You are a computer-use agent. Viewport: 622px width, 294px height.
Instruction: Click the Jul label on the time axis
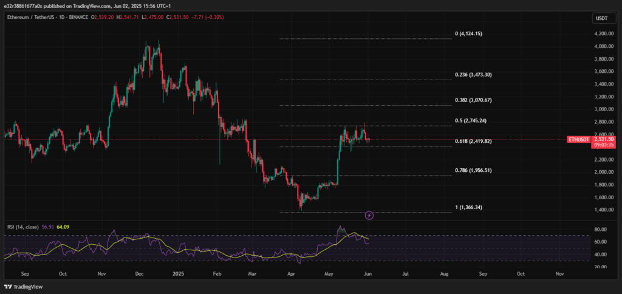coord(405,274)
